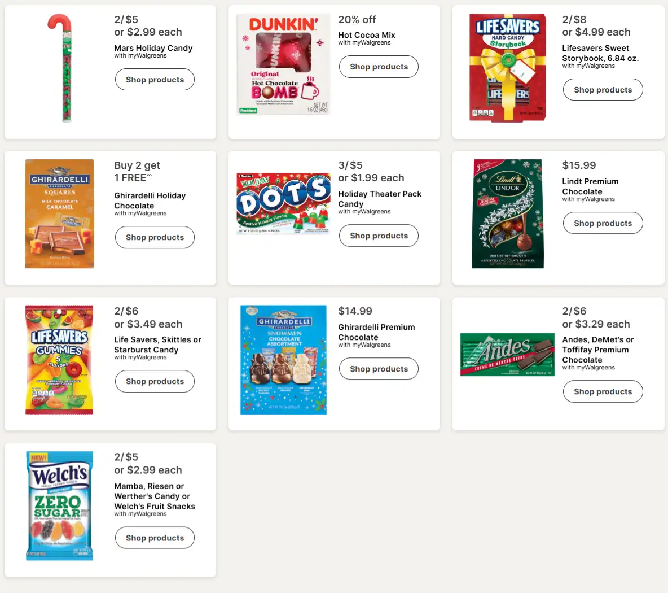Open the Ghirardelli Premium Chocolate title link
Viewport: 668px width, 593px height.
tap(376, 332)
